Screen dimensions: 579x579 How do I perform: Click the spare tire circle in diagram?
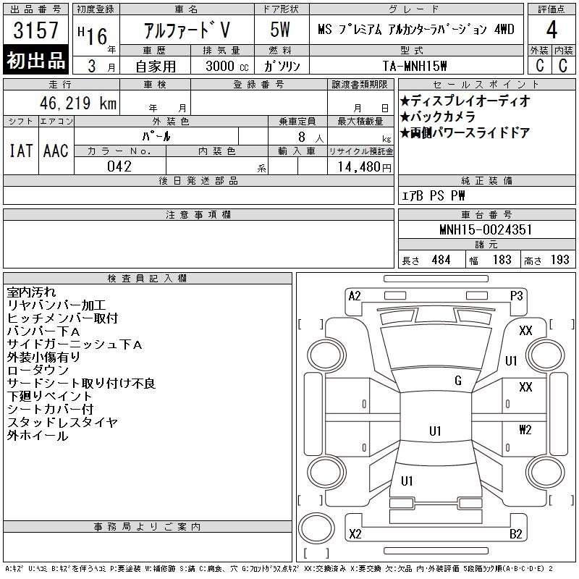tap(316, 528)
